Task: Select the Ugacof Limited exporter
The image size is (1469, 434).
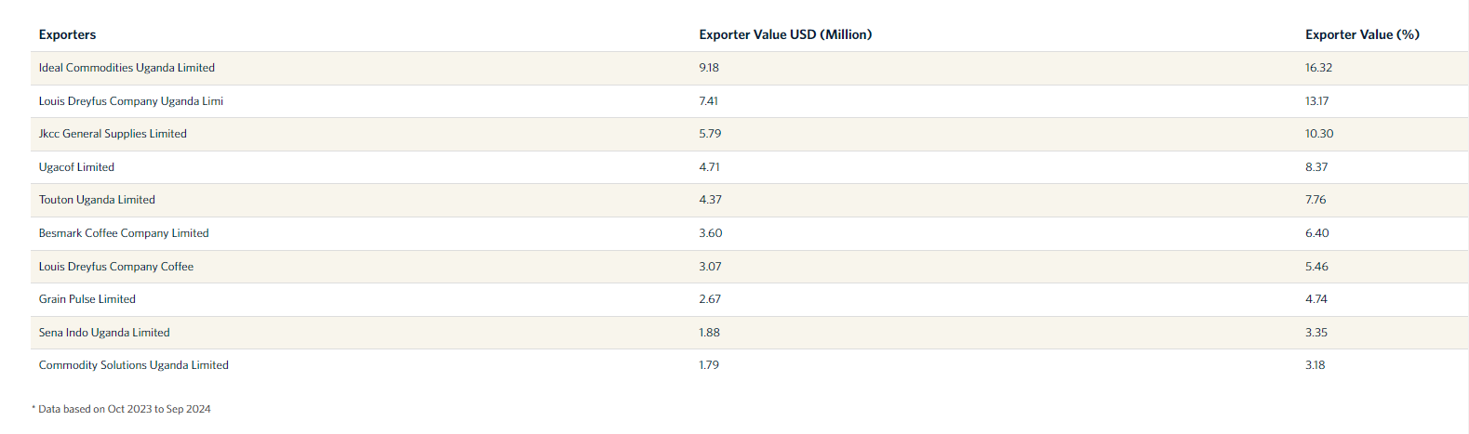Action: [76, 167]
